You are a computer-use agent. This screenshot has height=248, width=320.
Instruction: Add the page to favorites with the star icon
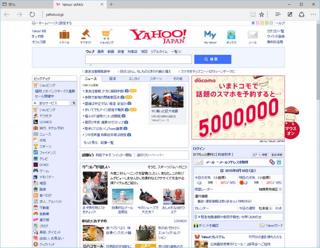pyautogui.click(x=262, y=15)
